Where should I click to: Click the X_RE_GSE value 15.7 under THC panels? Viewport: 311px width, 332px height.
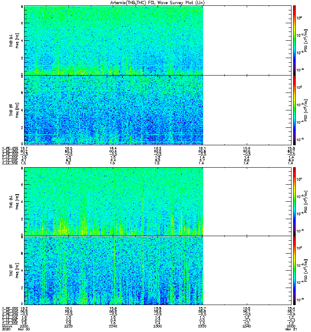[x=202, y=308]
